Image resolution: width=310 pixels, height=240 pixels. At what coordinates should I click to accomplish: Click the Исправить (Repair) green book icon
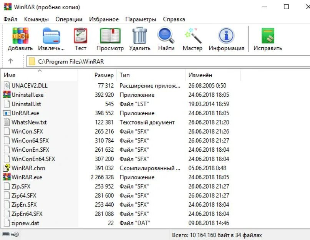pos(268,36)
